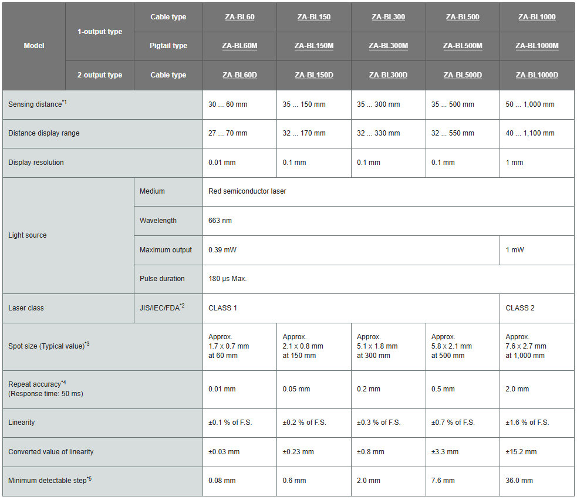Image resolution: width=577 pixels, height=500 pixels.
Task: Click the 40 ... 1,100 mm display range cell
Action: point(537,134)
